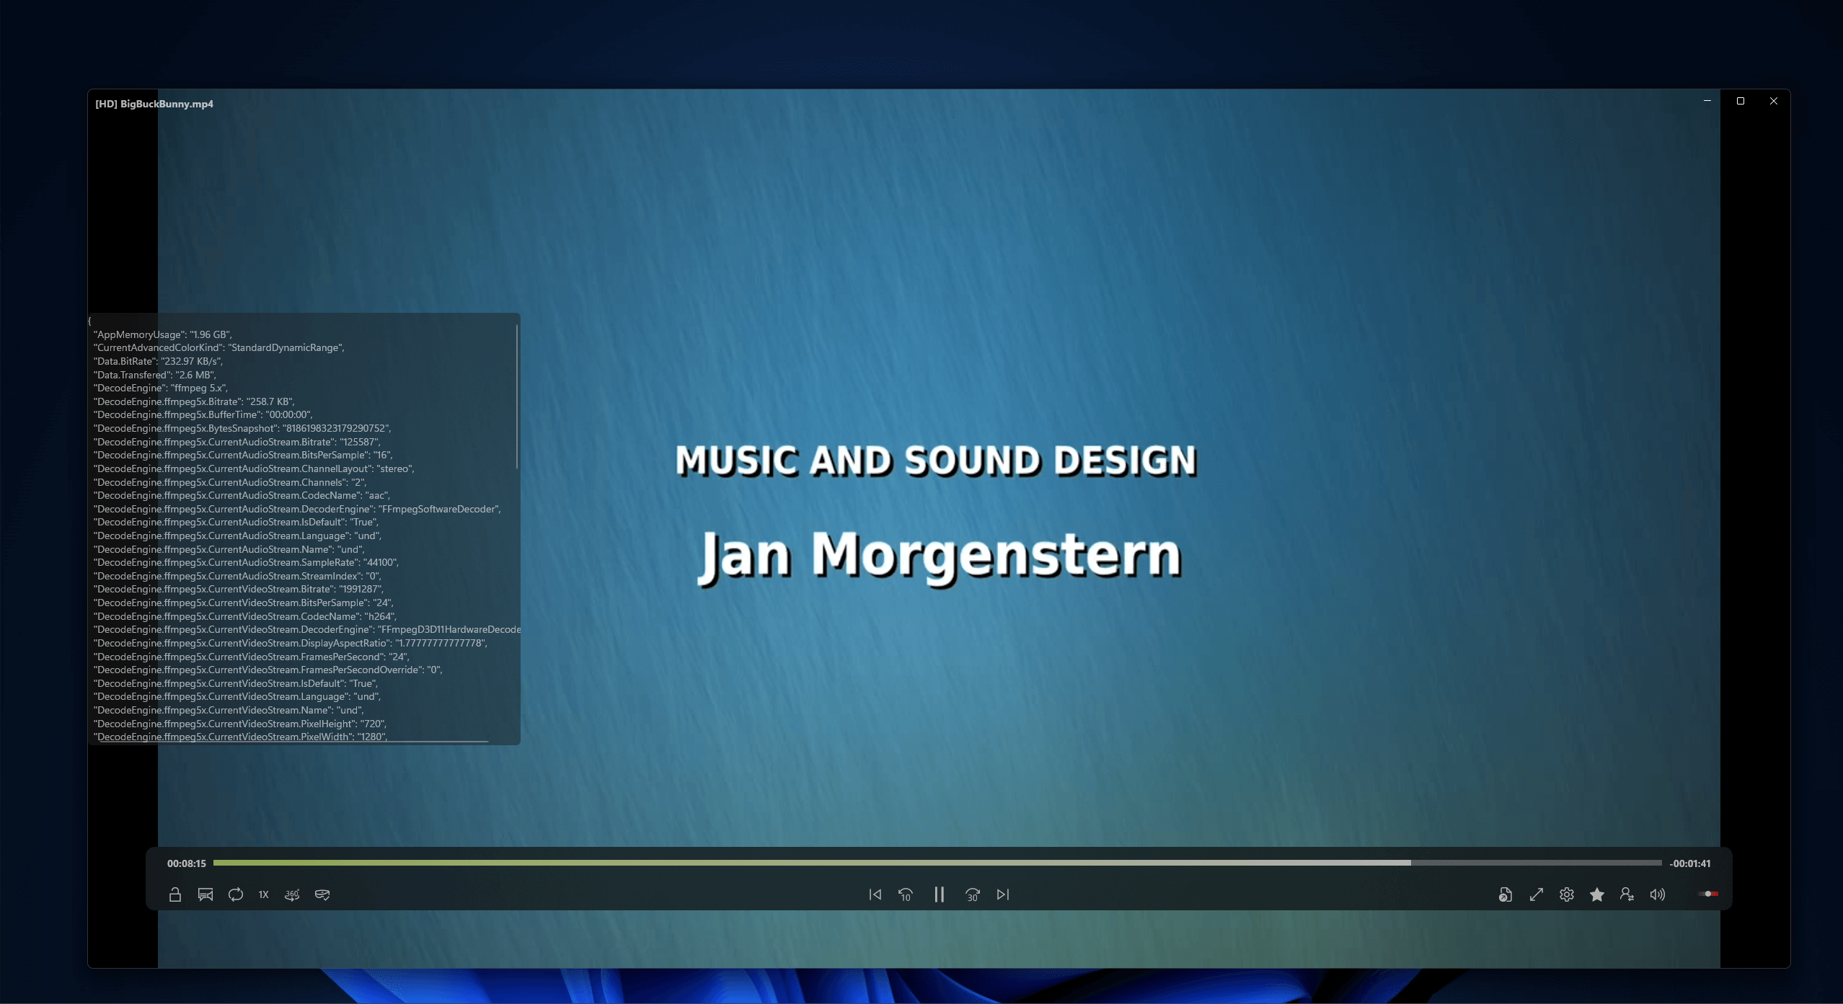Open 1X playback speed selector

point(264,894)
